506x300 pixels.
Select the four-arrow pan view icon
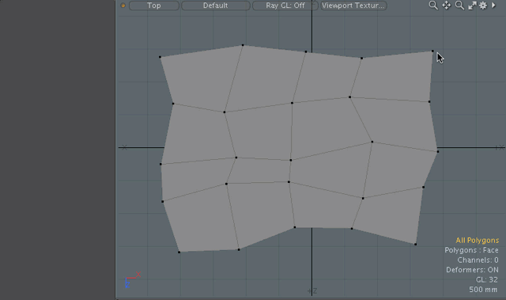coord(446,6)
